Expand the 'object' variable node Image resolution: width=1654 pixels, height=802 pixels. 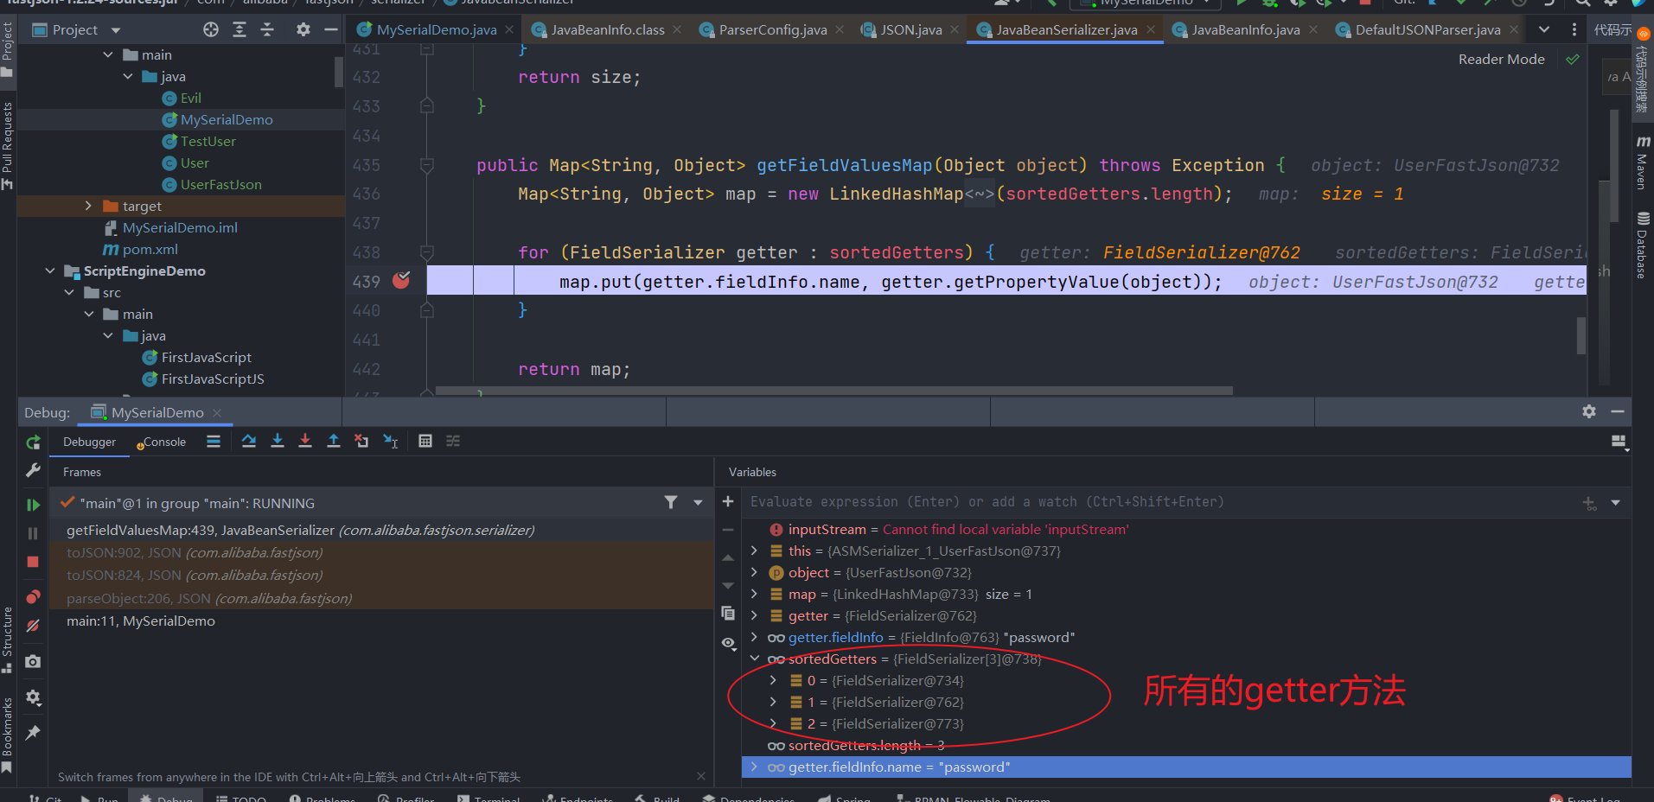point(755,572)
